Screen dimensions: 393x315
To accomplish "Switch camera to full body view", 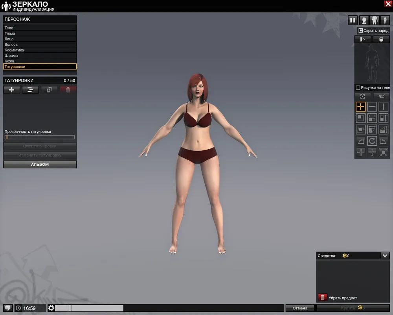I will click(385, 20).
